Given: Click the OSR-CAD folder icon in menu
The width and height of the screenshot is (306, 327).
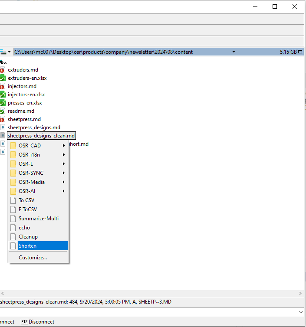Looking at the screenshot, I should [13, 146].
